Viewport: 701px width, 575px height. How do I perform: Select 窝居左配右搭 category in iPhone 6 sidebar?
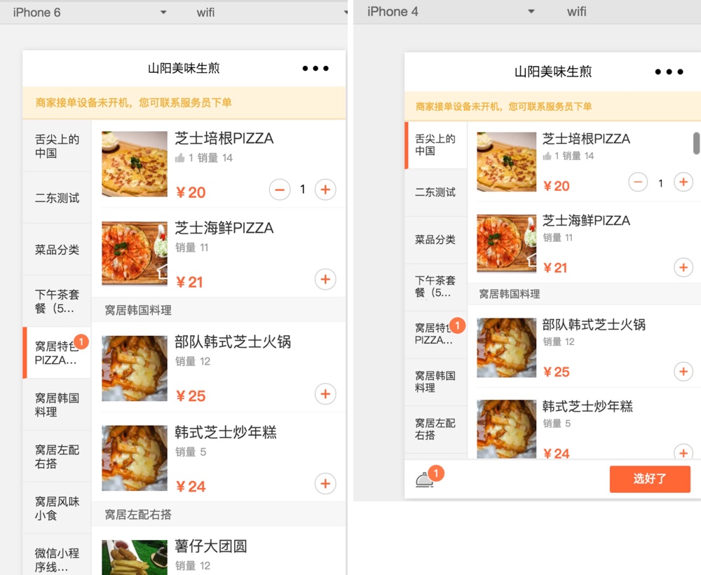click(57, 456)
